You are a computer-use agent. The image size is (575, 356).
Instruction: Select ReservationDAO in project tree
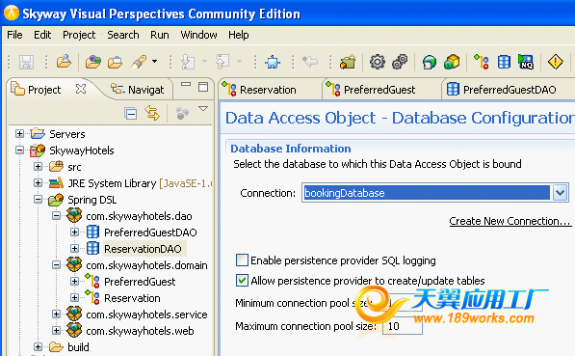(143, 249)
